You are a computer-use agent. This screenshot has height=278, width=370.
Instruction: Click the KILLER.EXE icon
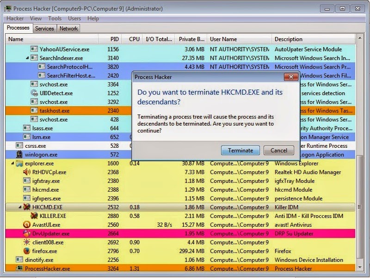tap(34, 216)
